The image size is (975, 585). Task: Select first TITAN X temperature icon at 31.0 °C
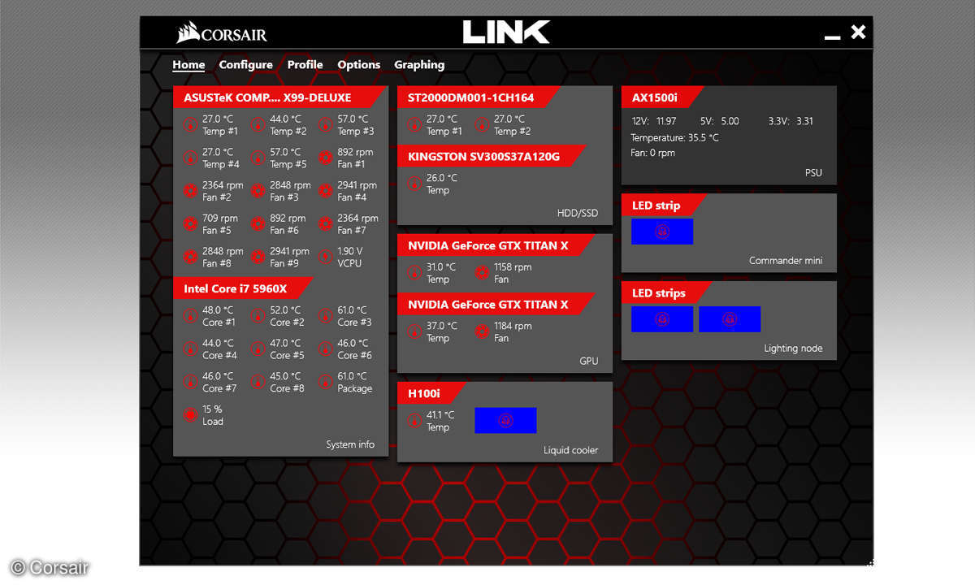414,272
